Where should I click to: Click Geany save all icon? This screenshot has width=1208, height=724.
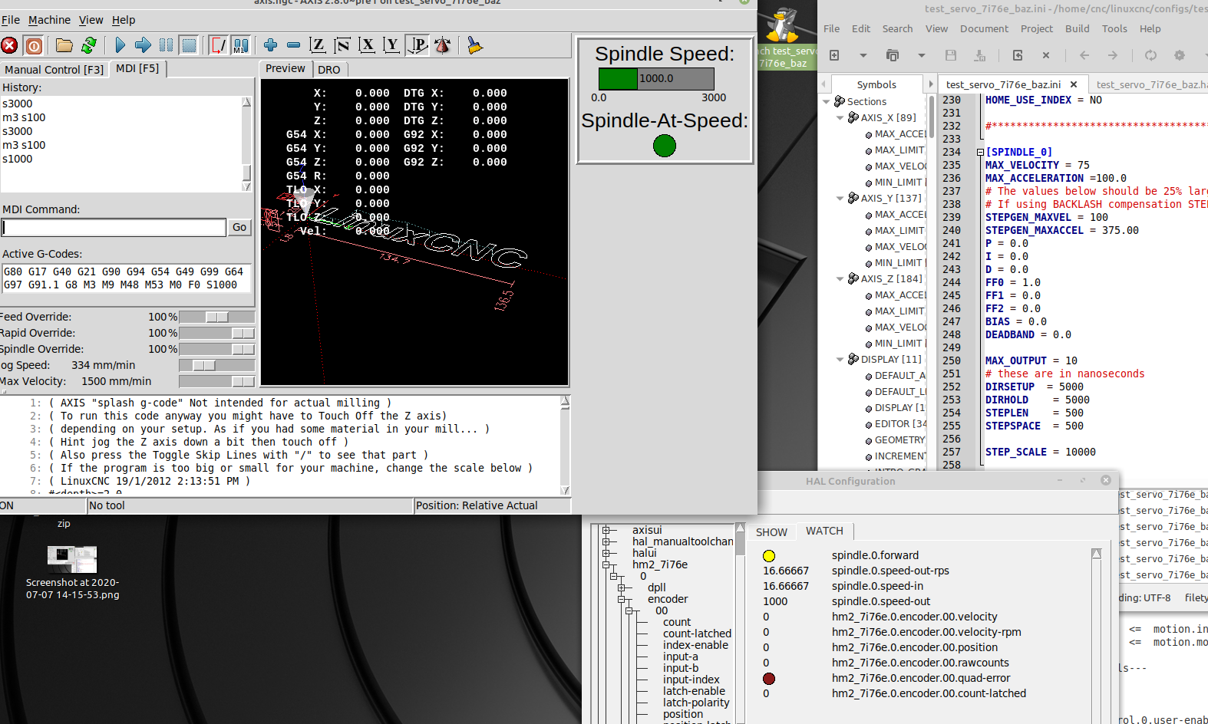980,55
